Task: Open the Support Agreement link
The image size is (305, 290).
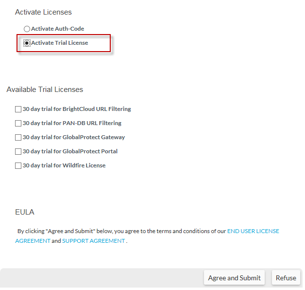Action: tap(93, 241)
